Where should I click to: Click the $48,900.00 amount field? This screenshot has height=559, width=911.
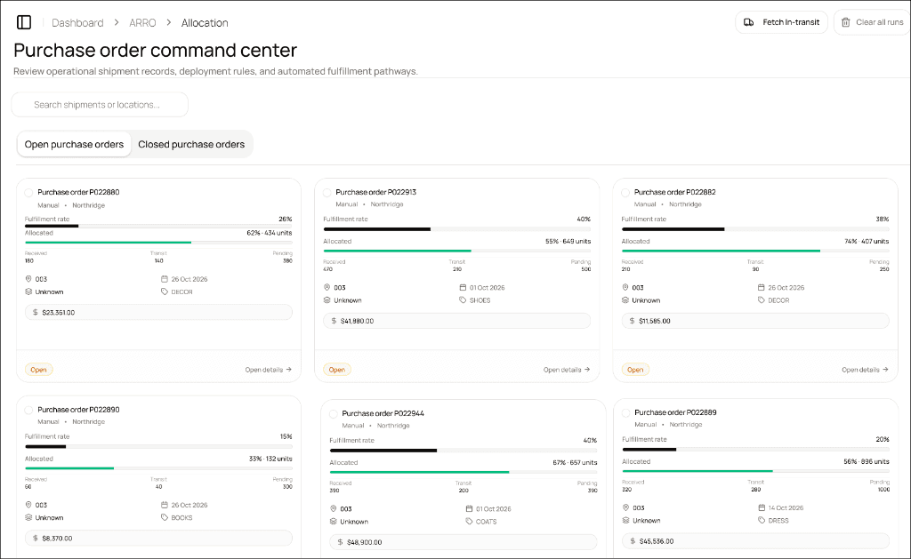tap(463, 542)
